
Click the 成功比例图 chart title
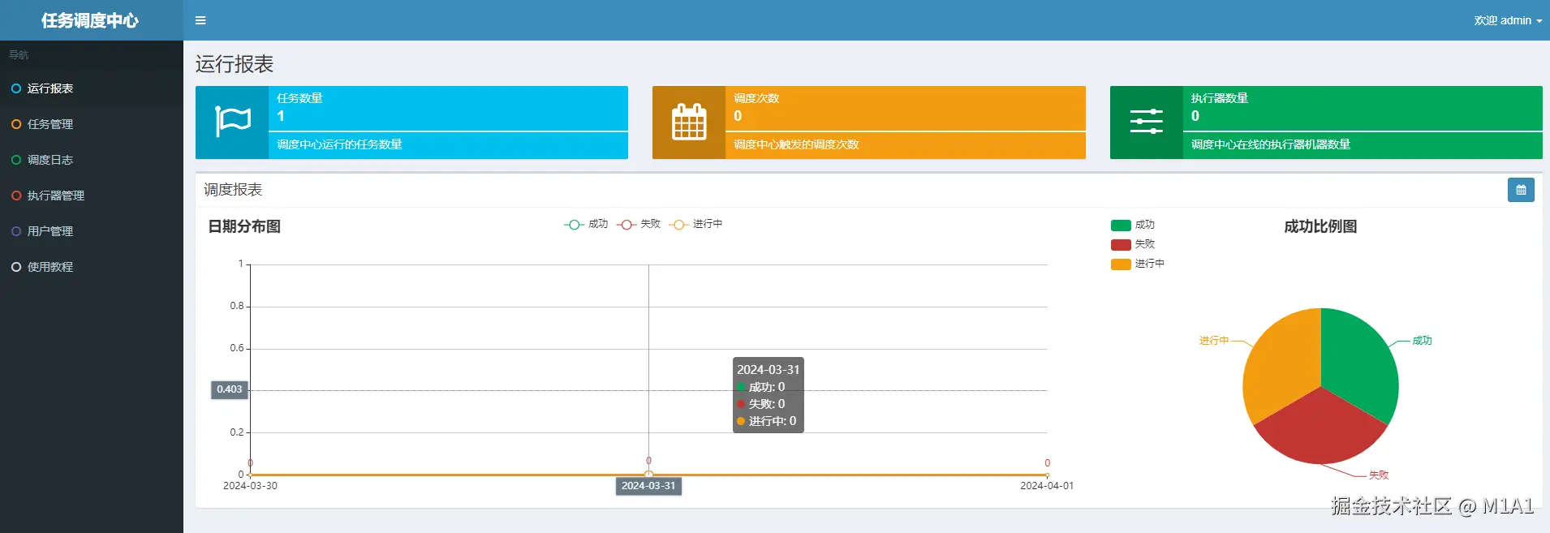(1320, 226)
